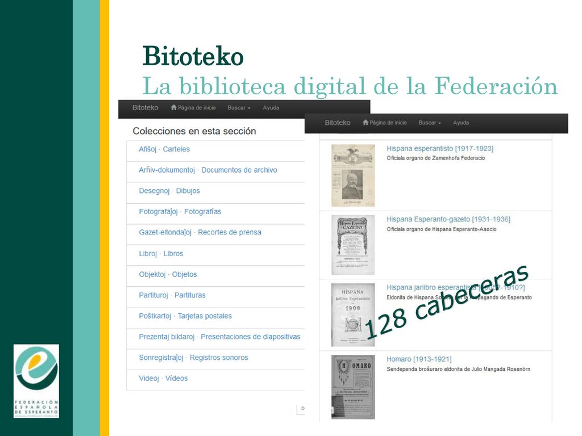Open the Fotografaĵoj · Fotografías collection
Viewport: 582px width, 436px height.
click(180, 211)
